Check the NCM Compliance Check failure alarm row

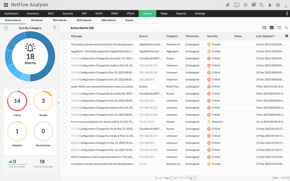point(65,157)
